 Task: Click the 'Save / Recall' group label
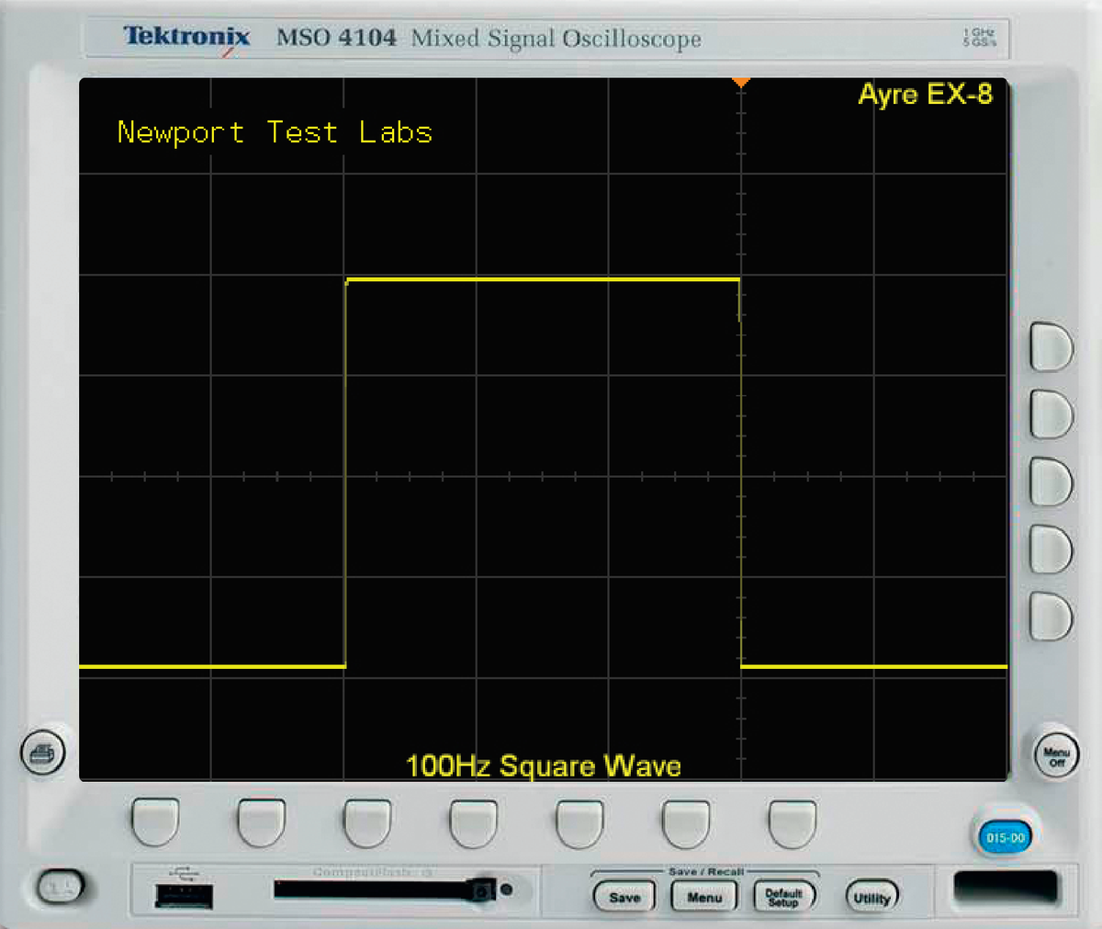pos(705,871)
